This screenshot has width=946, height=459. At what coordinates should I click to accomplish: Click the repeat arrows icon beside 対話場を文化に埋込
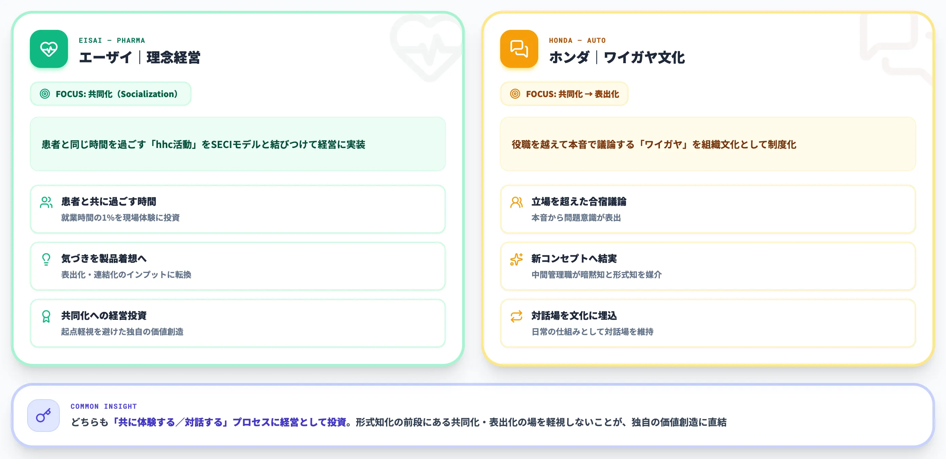[x=516, y=316]
